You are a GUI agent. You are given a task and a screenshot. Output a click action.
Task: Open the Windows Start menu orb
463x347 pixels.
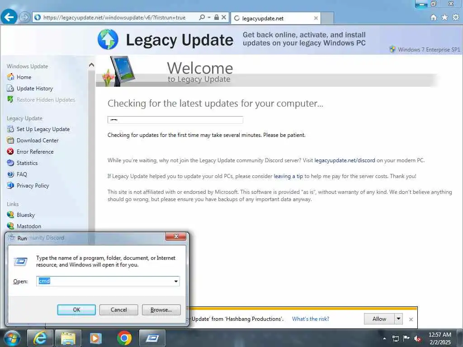12,338
